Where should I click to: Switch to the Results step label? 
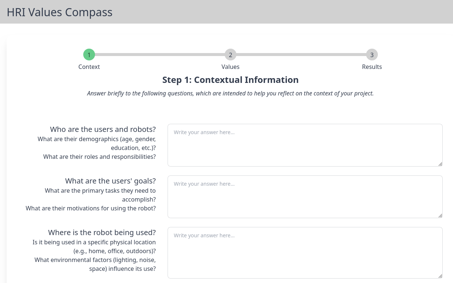[372, 67]
